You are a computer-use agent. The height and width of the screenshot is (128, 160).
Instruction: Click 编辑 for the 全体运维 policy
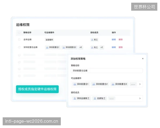(x=114, y=39)
